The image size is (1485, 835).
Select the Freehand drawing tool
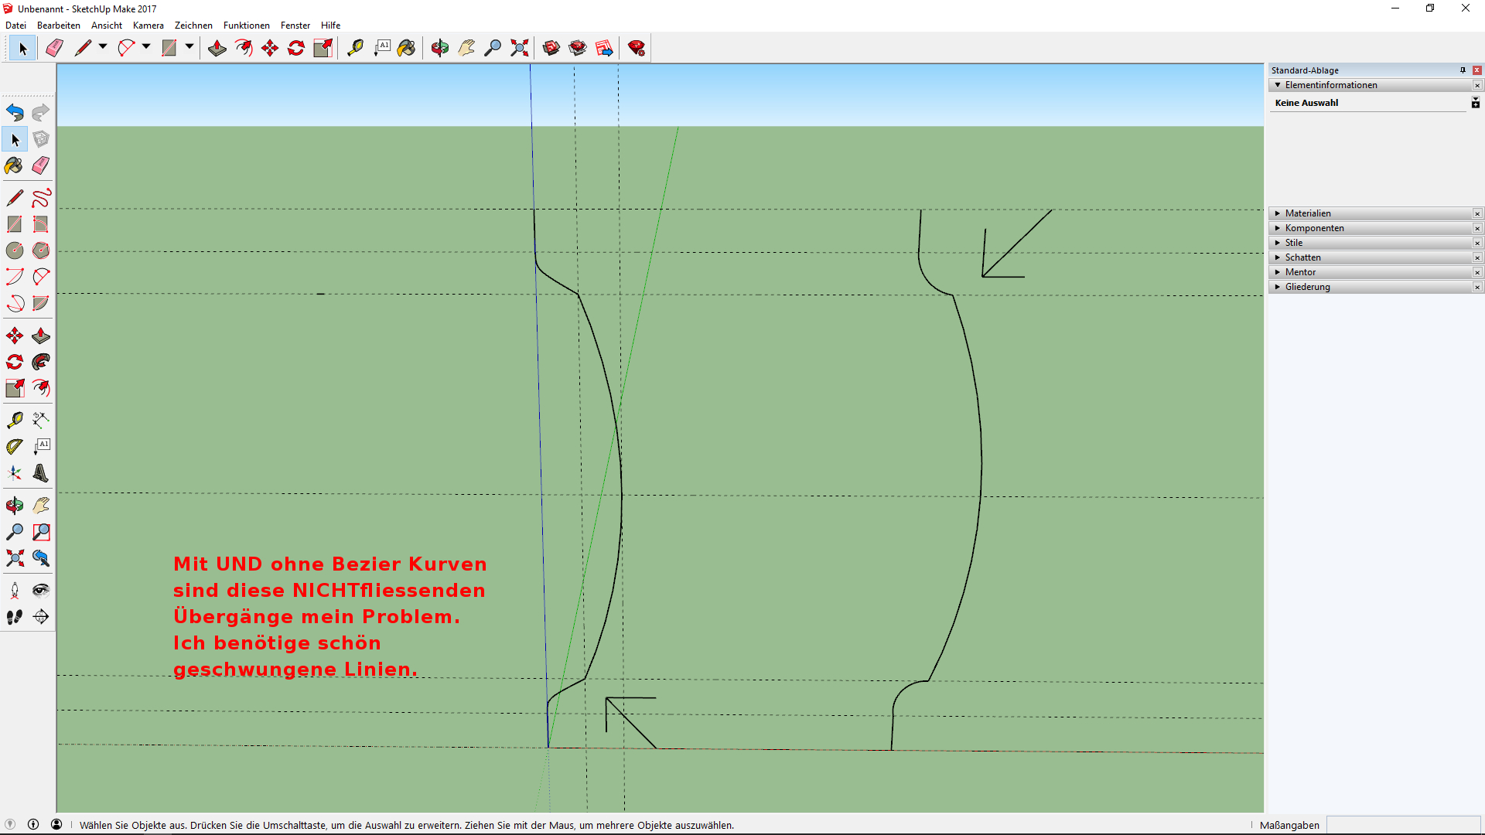tap(41, 198)
